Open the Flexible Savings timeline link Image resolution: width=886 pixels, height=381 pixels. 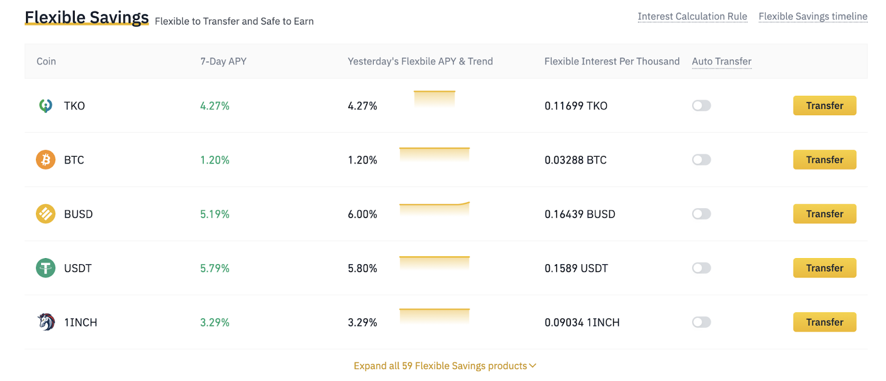tap(812, 17)
